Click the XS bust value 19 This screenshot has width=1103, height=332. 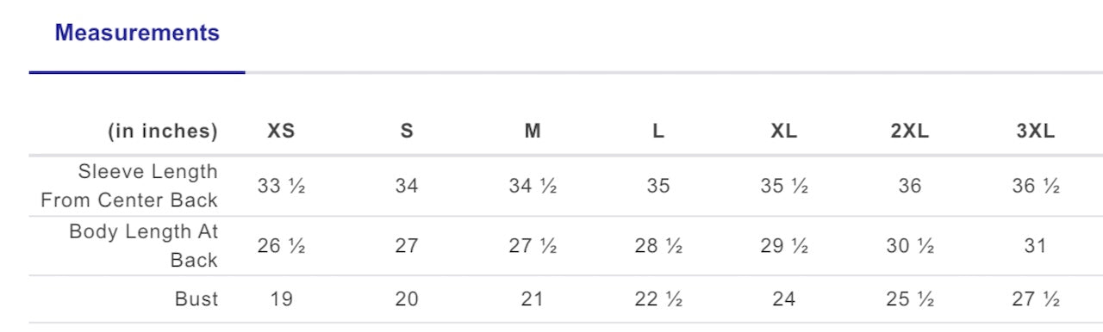click(281, 299)
